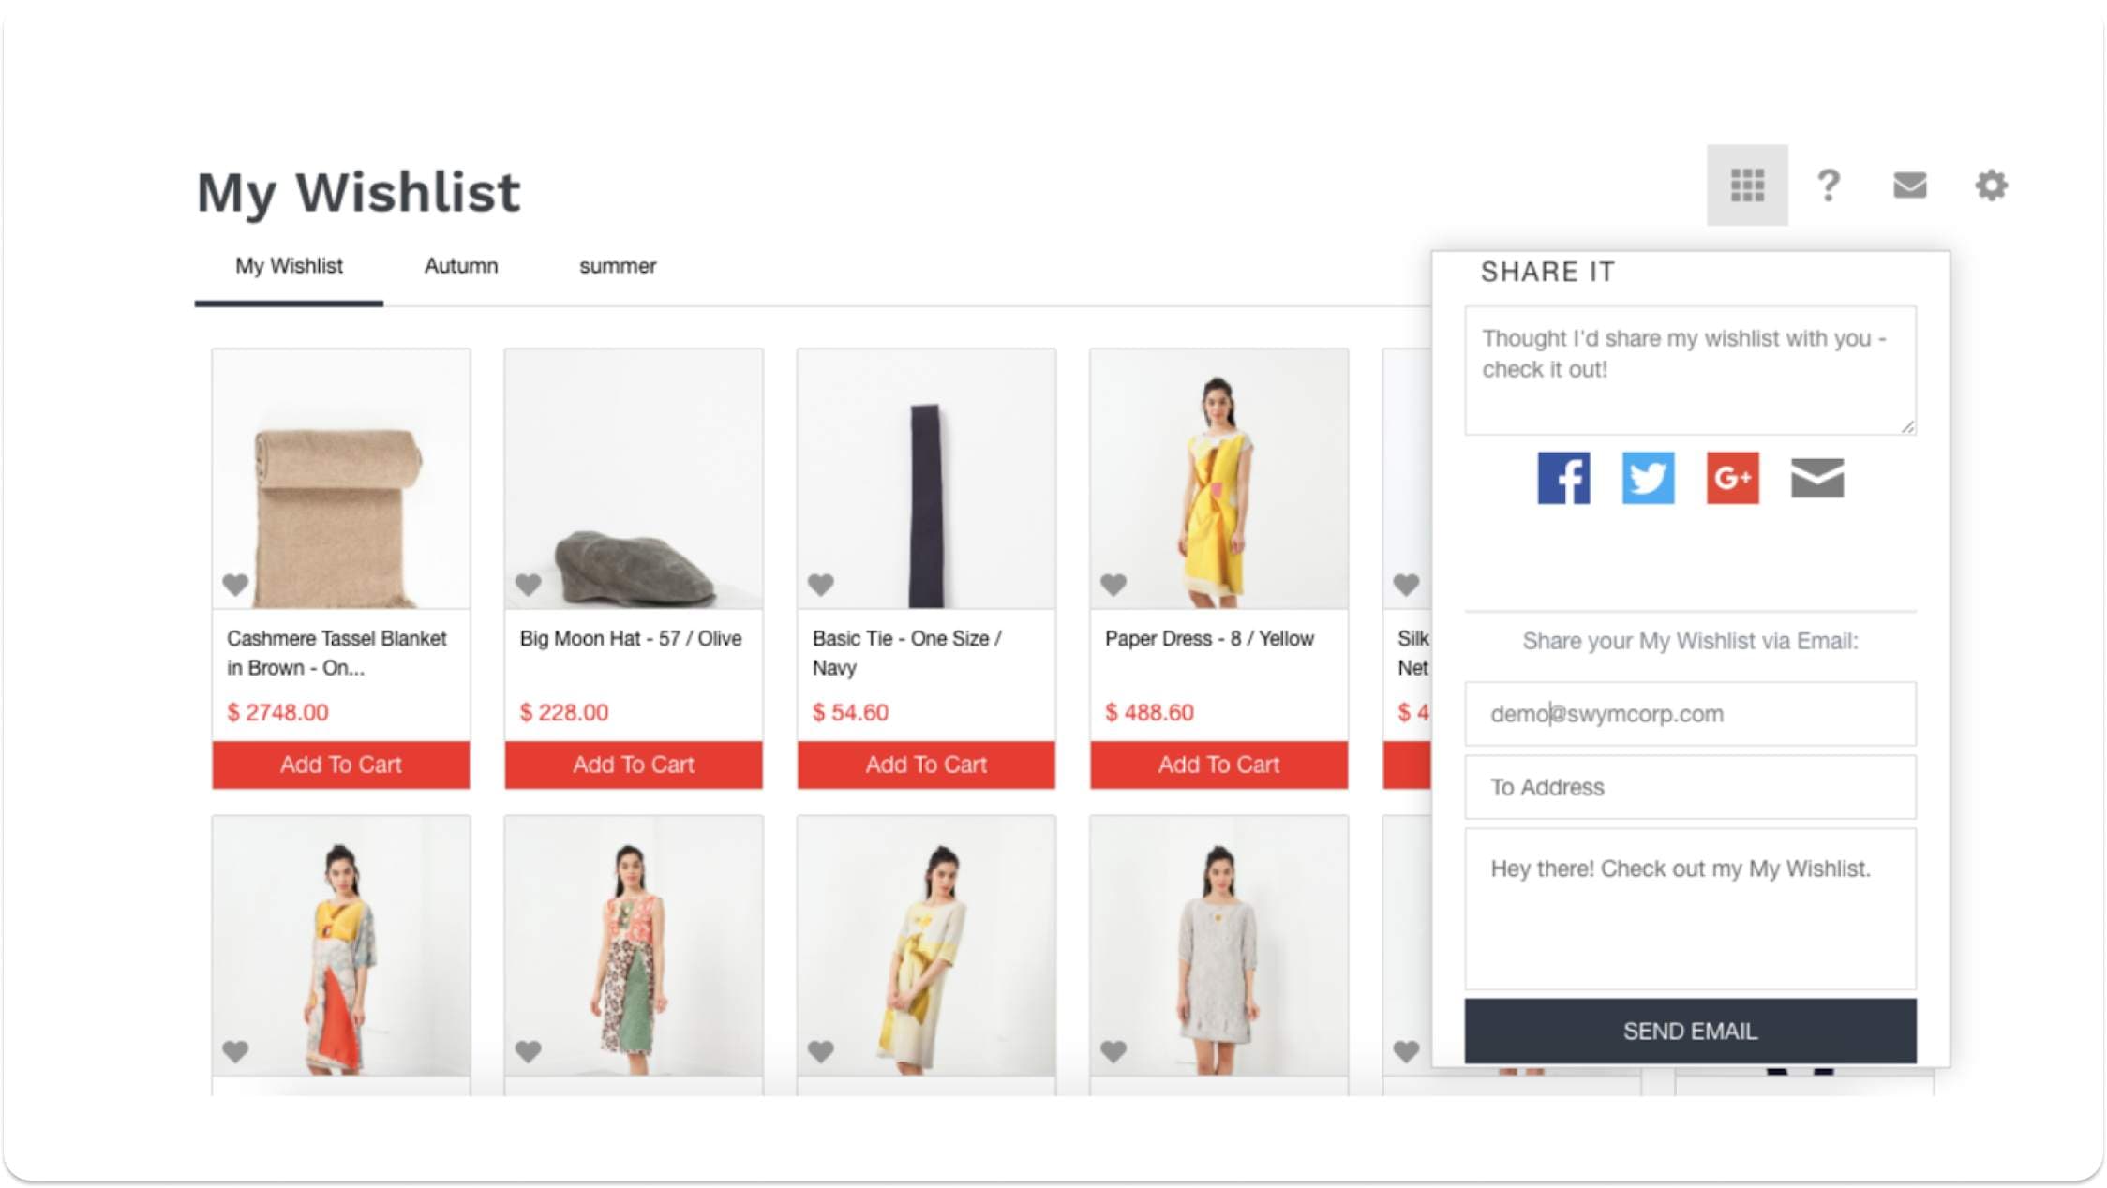Select the My Wishlist tab
This screenshot has width=2107, height=1188.
click(x=289, y=266)
